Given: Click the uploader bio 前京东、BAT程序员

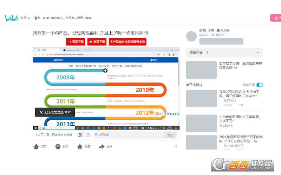Looking at the screenshot, I should tap(212, 35).
